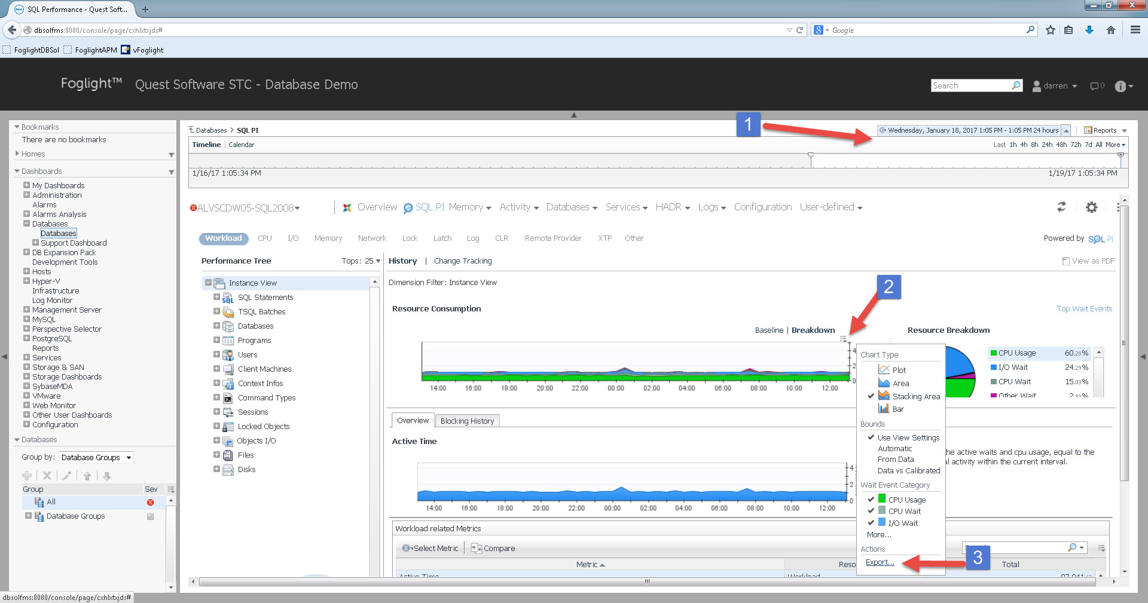Click the Compare metrics icon
This screenshot has width=1148, height=603.
pos(476,548)
